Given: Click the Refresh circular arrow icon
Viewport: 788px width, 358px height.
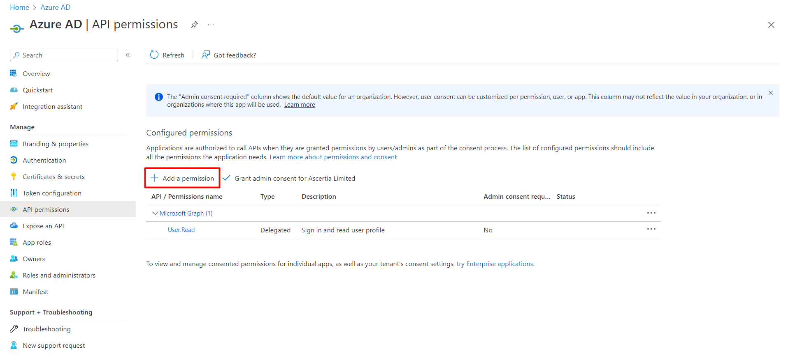Looking at the screenshot, I should [154, 55].
